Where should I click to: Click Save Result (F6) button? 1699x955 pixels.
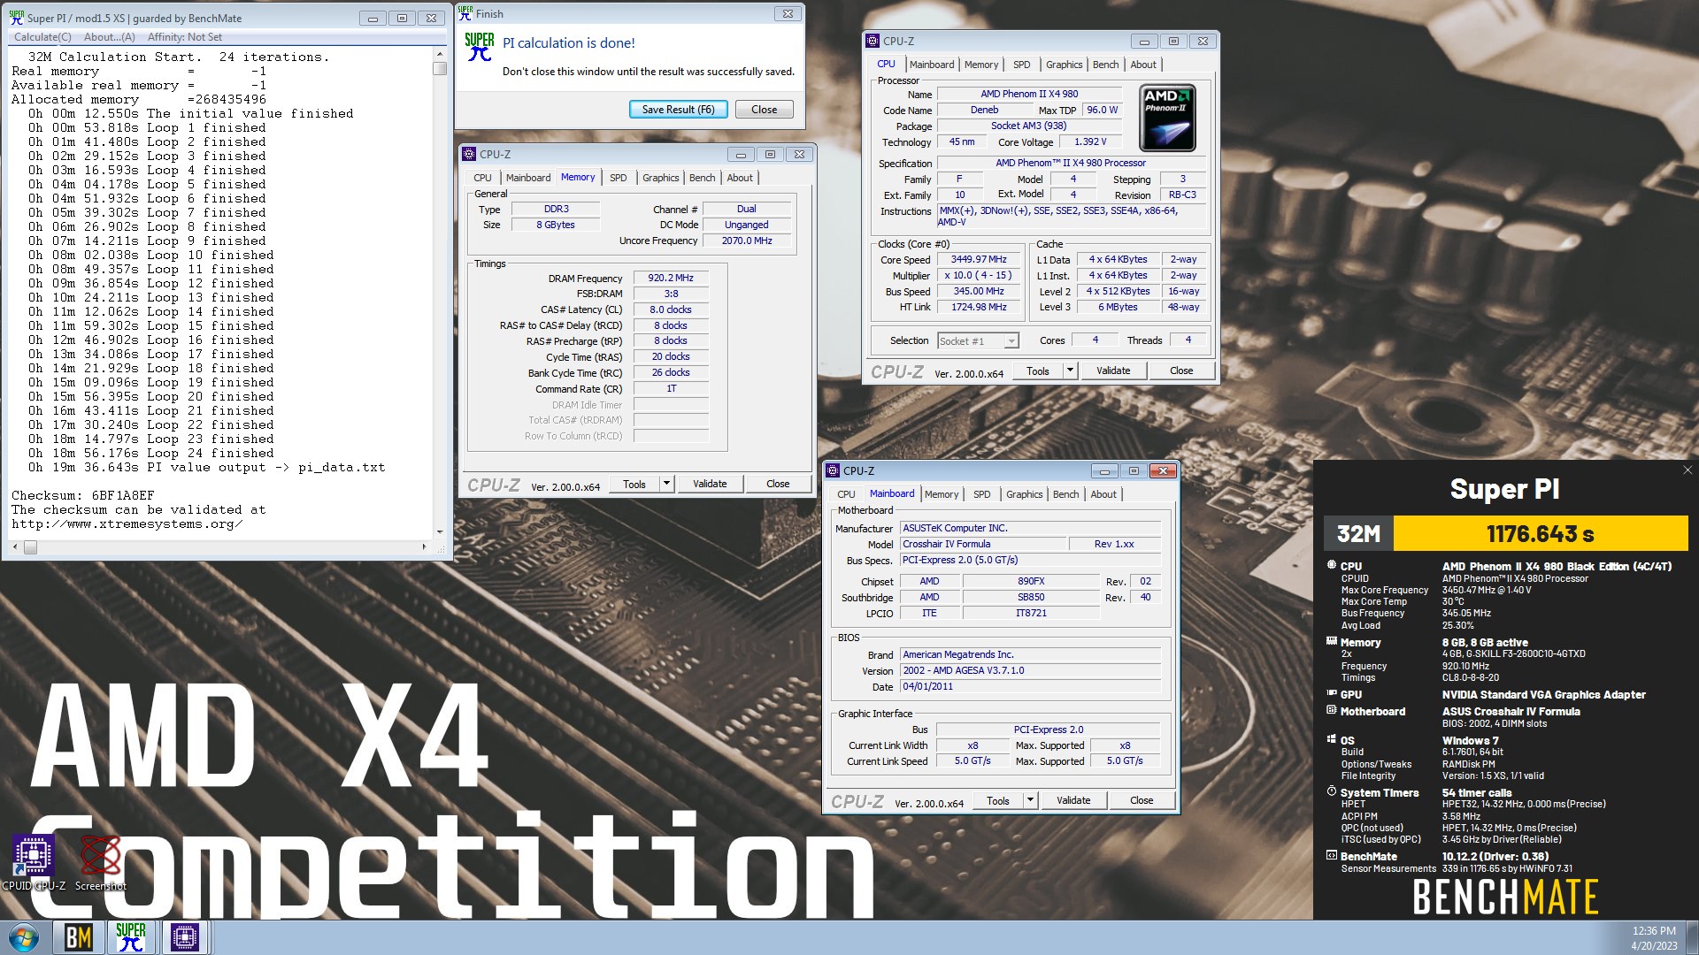click(678, 110)
